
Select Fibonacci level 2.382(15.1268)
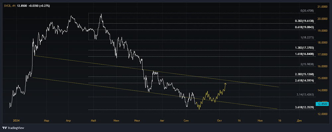tap(304, 74)
